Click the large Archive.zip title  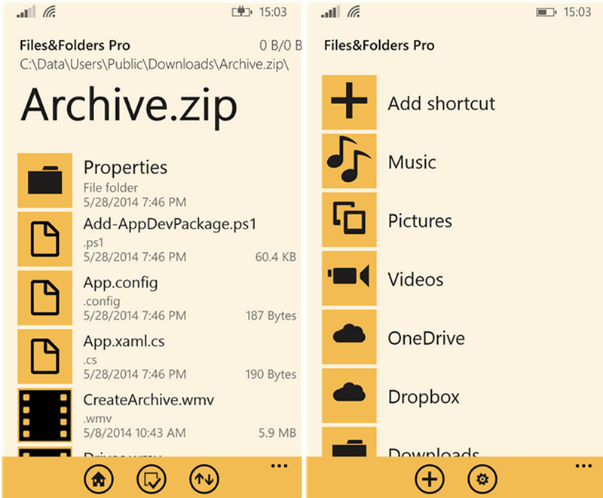[129, 107]
